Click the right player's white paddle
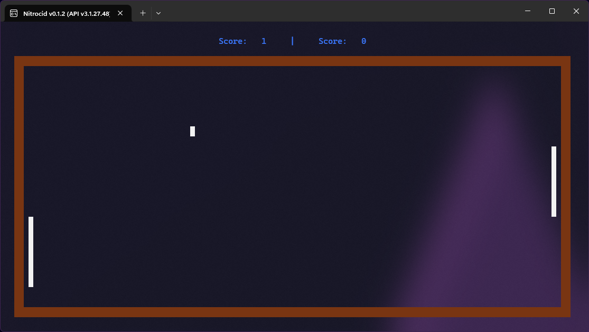Image resolution: width=589 pixels, height=332 pixels. pos(554,181)
